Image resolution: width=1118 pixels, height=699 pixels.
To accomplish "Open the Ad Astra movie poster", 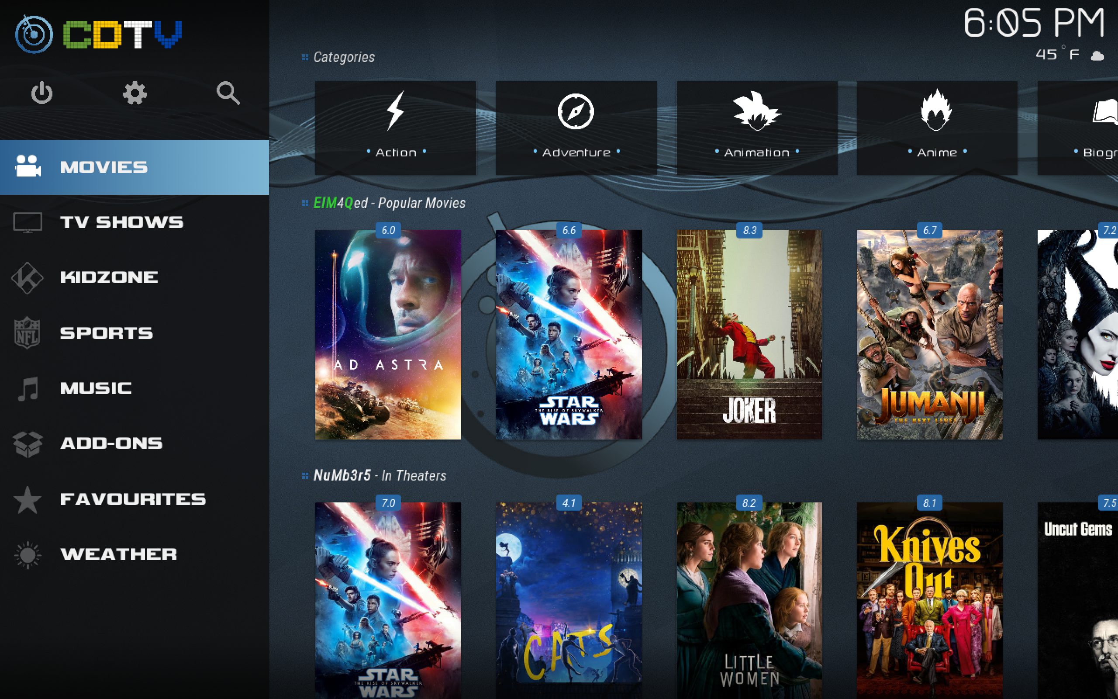I will (x=388, y=335).
